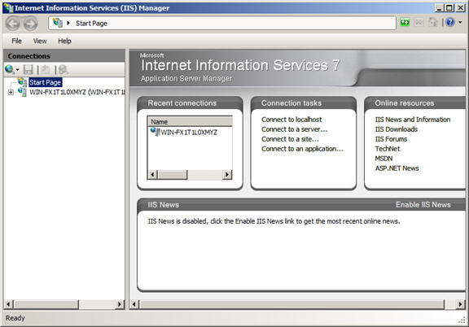Open dropdown arrow beside the connection globe icon
Viewport: 469px width, 327px height.
(18, 70)
